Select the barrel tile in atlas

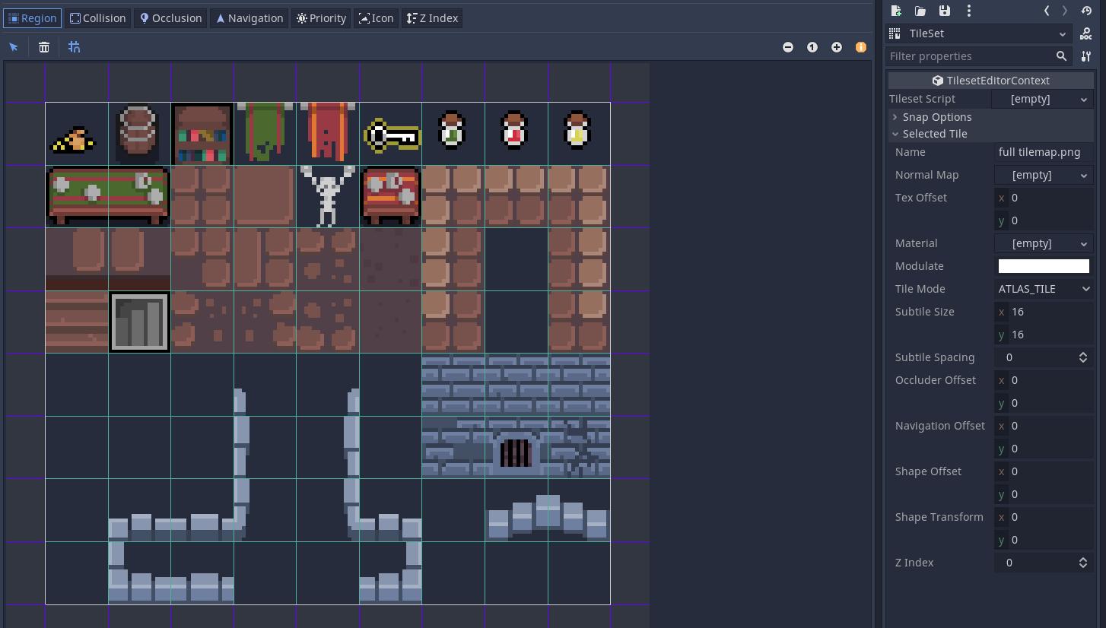(x=139, y=135)
